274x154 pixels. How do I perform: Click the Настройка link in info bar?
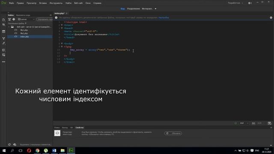(164, 18)
